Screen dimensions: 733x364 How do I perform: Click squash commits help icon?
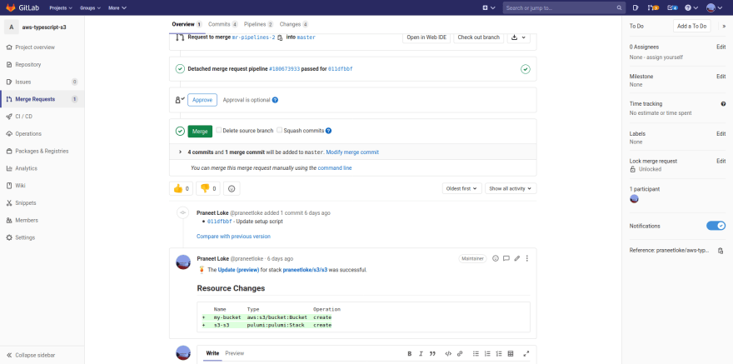[x=329, y=131]
